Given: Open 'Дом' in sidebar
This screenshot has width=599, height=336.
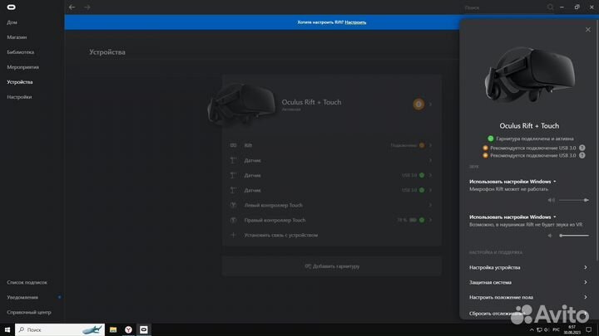Looking at the screenshot, I should [12, 22].
